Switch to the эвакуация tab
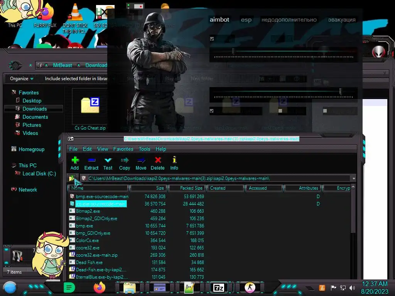The height and width of the screenshot is (296, 395). pos(342,20)
